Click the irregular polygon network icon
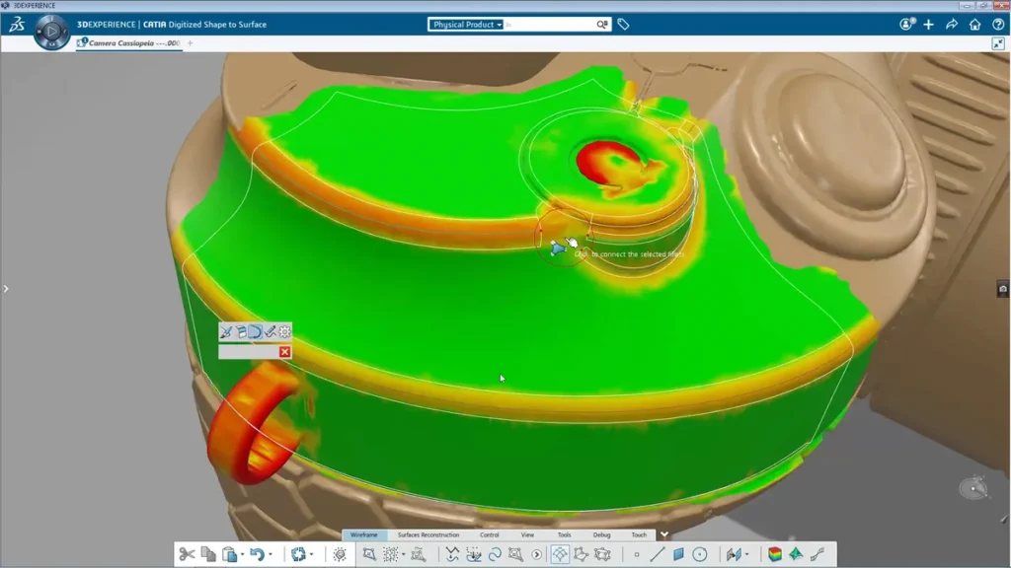1011x568 pixels. click(581, 554)
